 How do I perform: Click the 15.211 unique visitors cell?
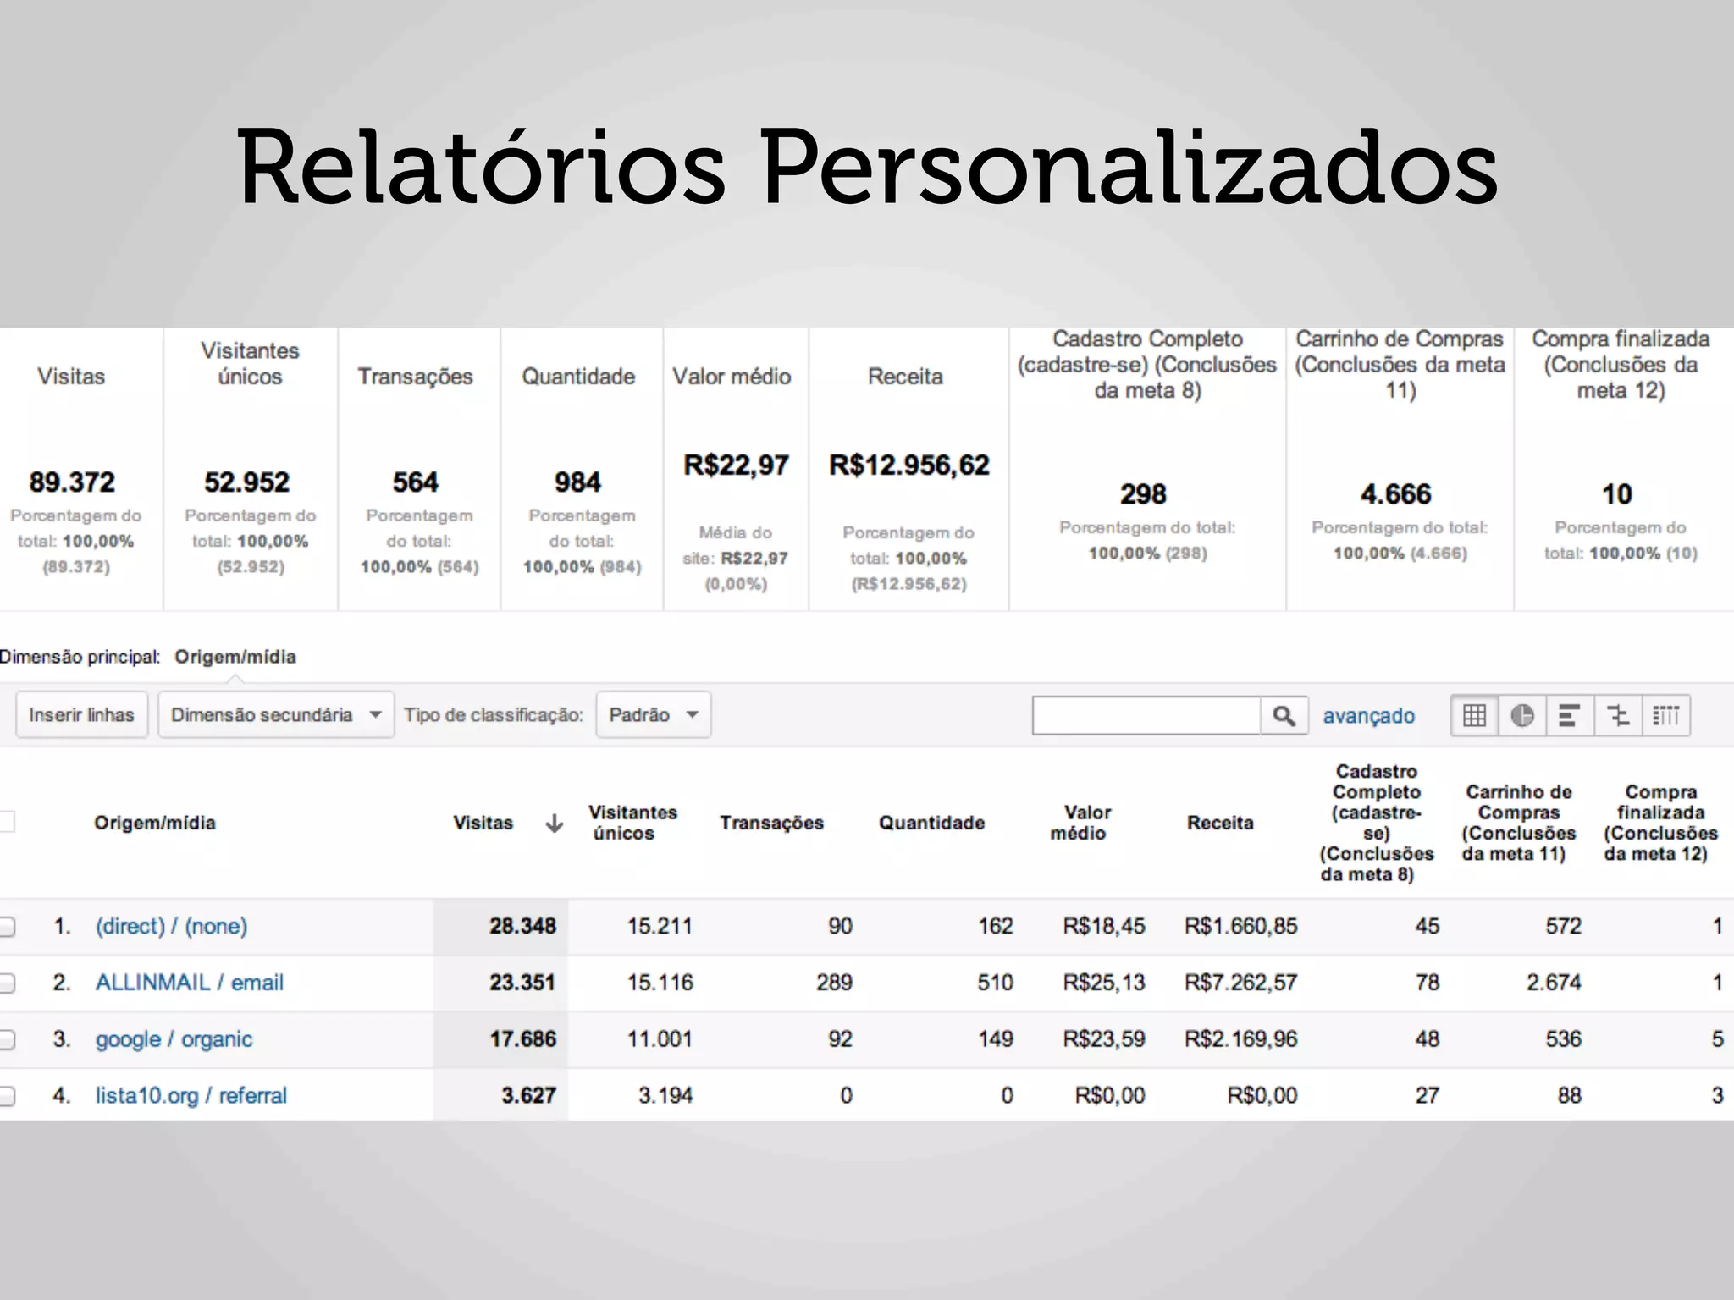(x=660, y=926)
